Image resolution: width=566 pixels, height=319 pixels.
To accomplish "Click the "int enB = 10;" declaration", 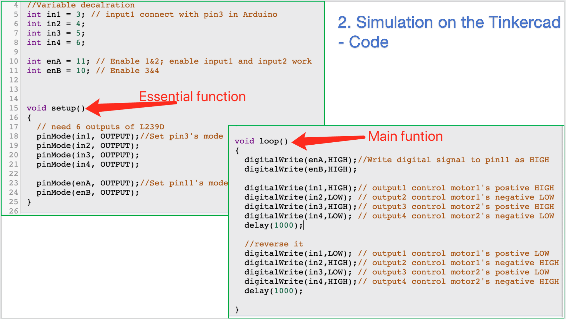I will pos(58,71).
